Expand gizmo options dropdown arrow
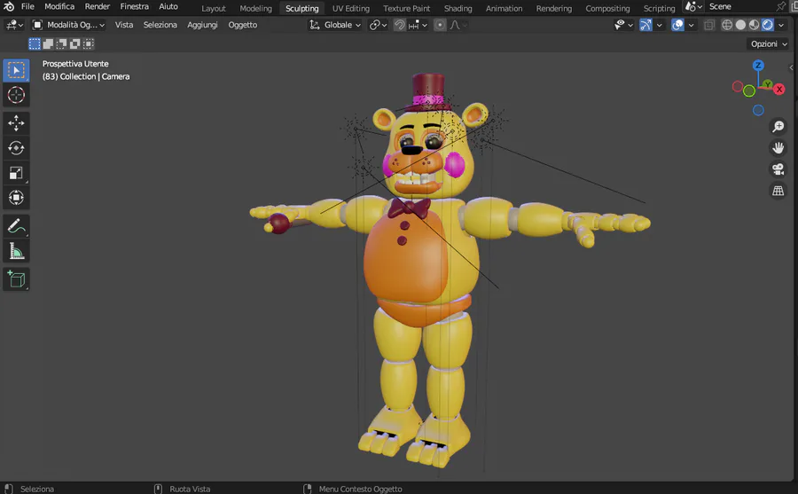Screen dimensions: 798x494 660,25
